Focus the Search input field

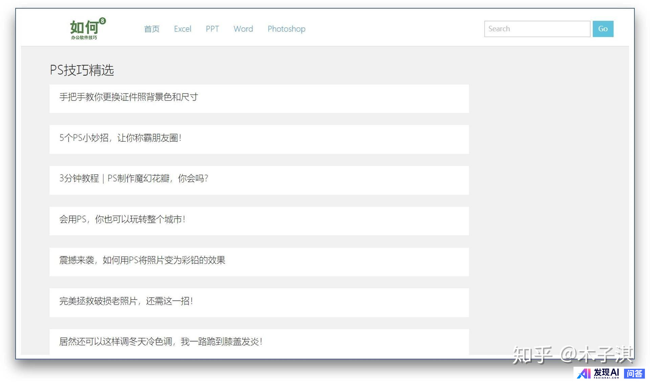[537, 29]
